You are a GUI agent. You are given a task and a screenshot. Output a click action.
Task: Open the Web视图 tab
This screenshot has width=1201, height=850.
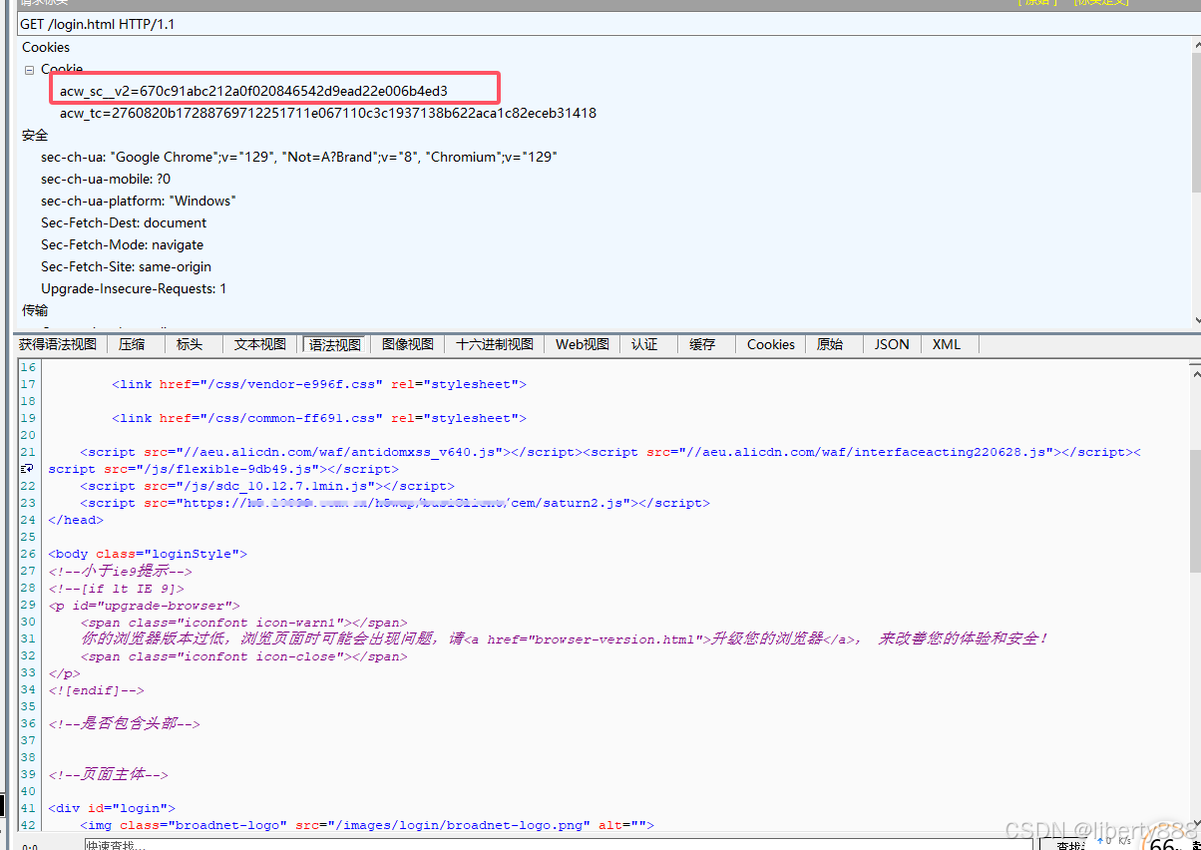583,344
